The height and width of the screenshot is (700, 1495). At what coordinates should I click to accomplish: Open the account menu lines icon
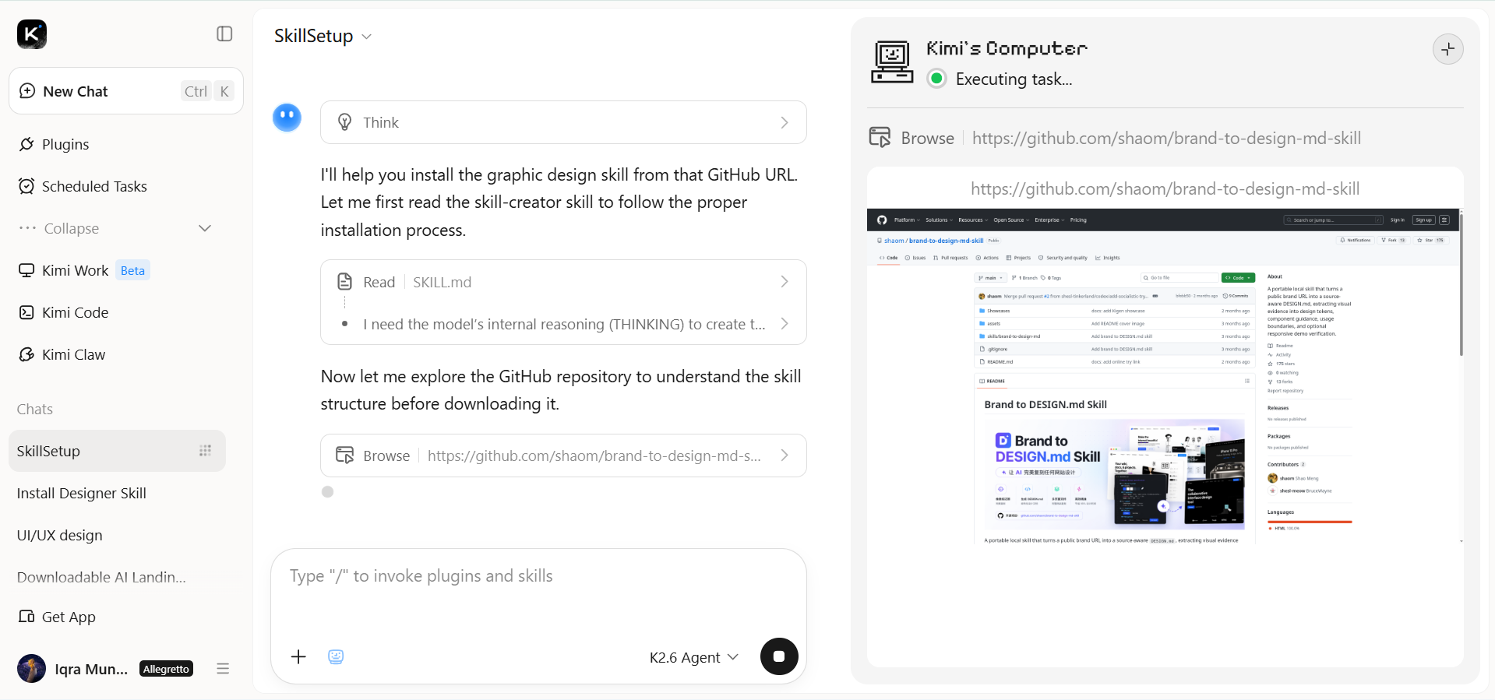click(223, 669)
